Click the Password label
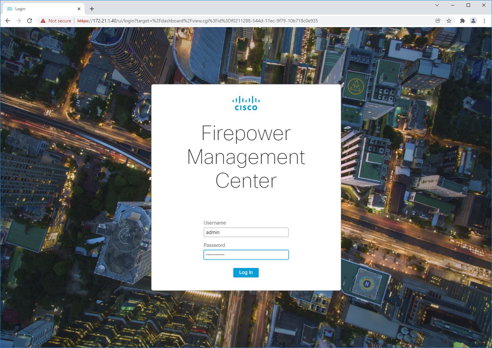Image resolution: width=492 pixels, height=348 pixels. coord(214,245)
